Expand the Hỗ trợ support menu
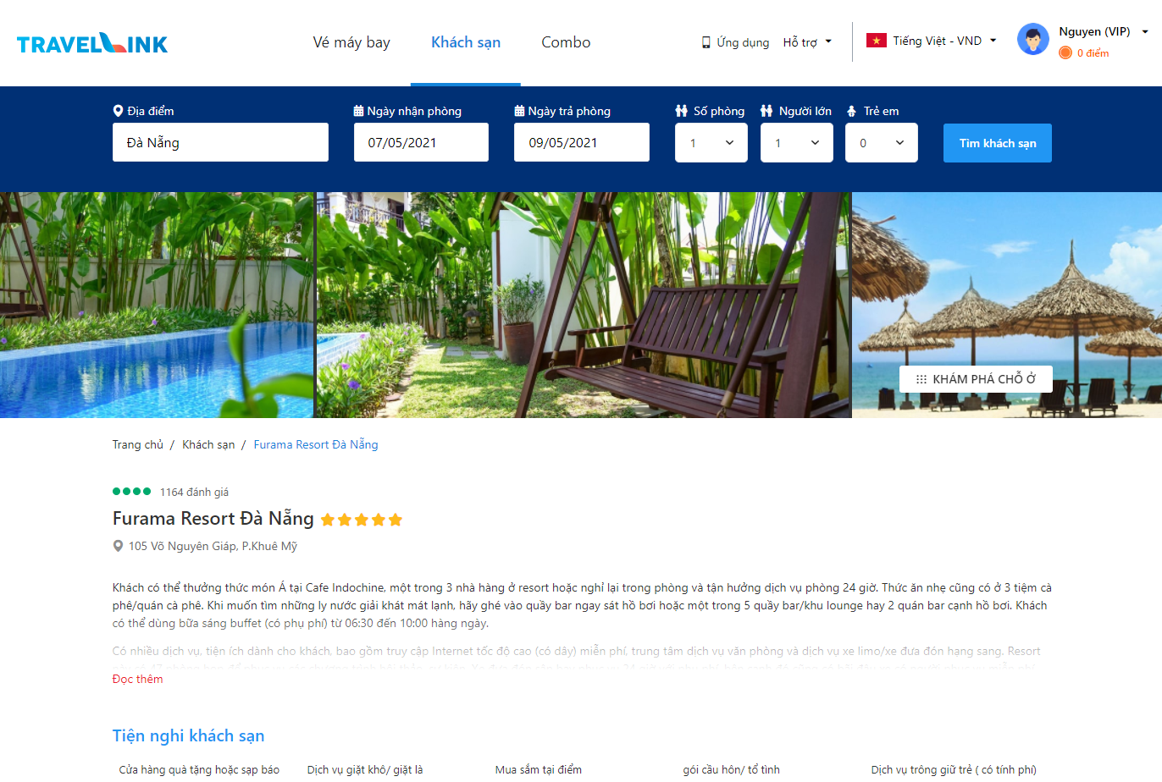 click(x=807, y=42)
